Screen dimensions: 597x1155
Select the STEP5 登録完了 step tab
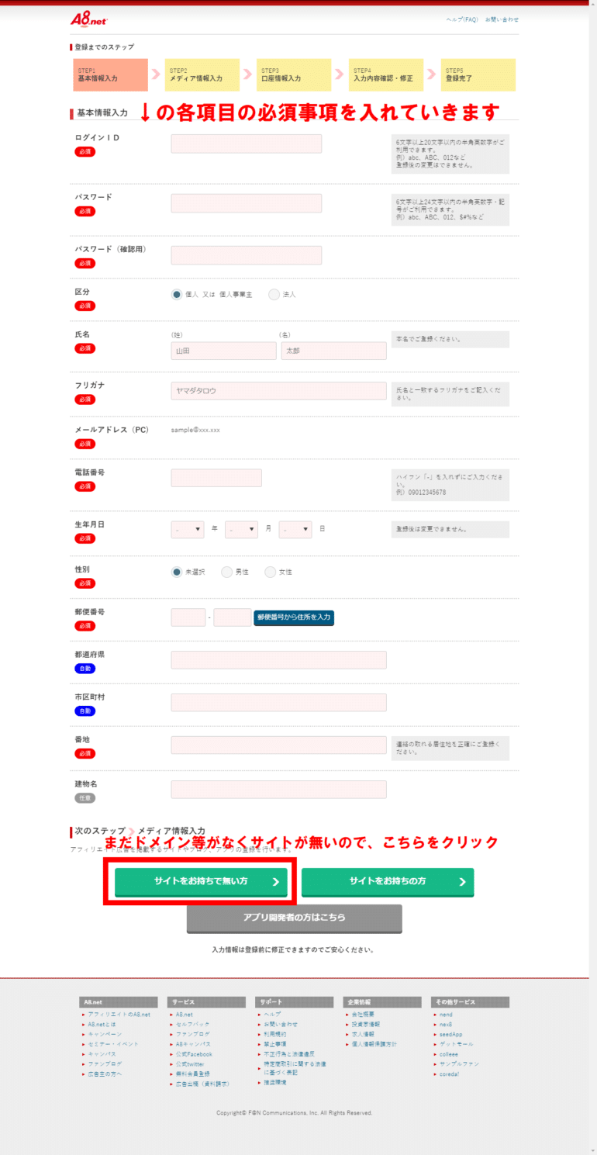478,75
